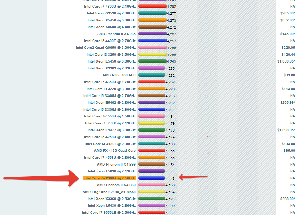Select Intel Core2 Quad Q9650 @ 3.00GHz
Viewport: 302px width, 215px height.
pyautogui.click(x=106, y=48)
